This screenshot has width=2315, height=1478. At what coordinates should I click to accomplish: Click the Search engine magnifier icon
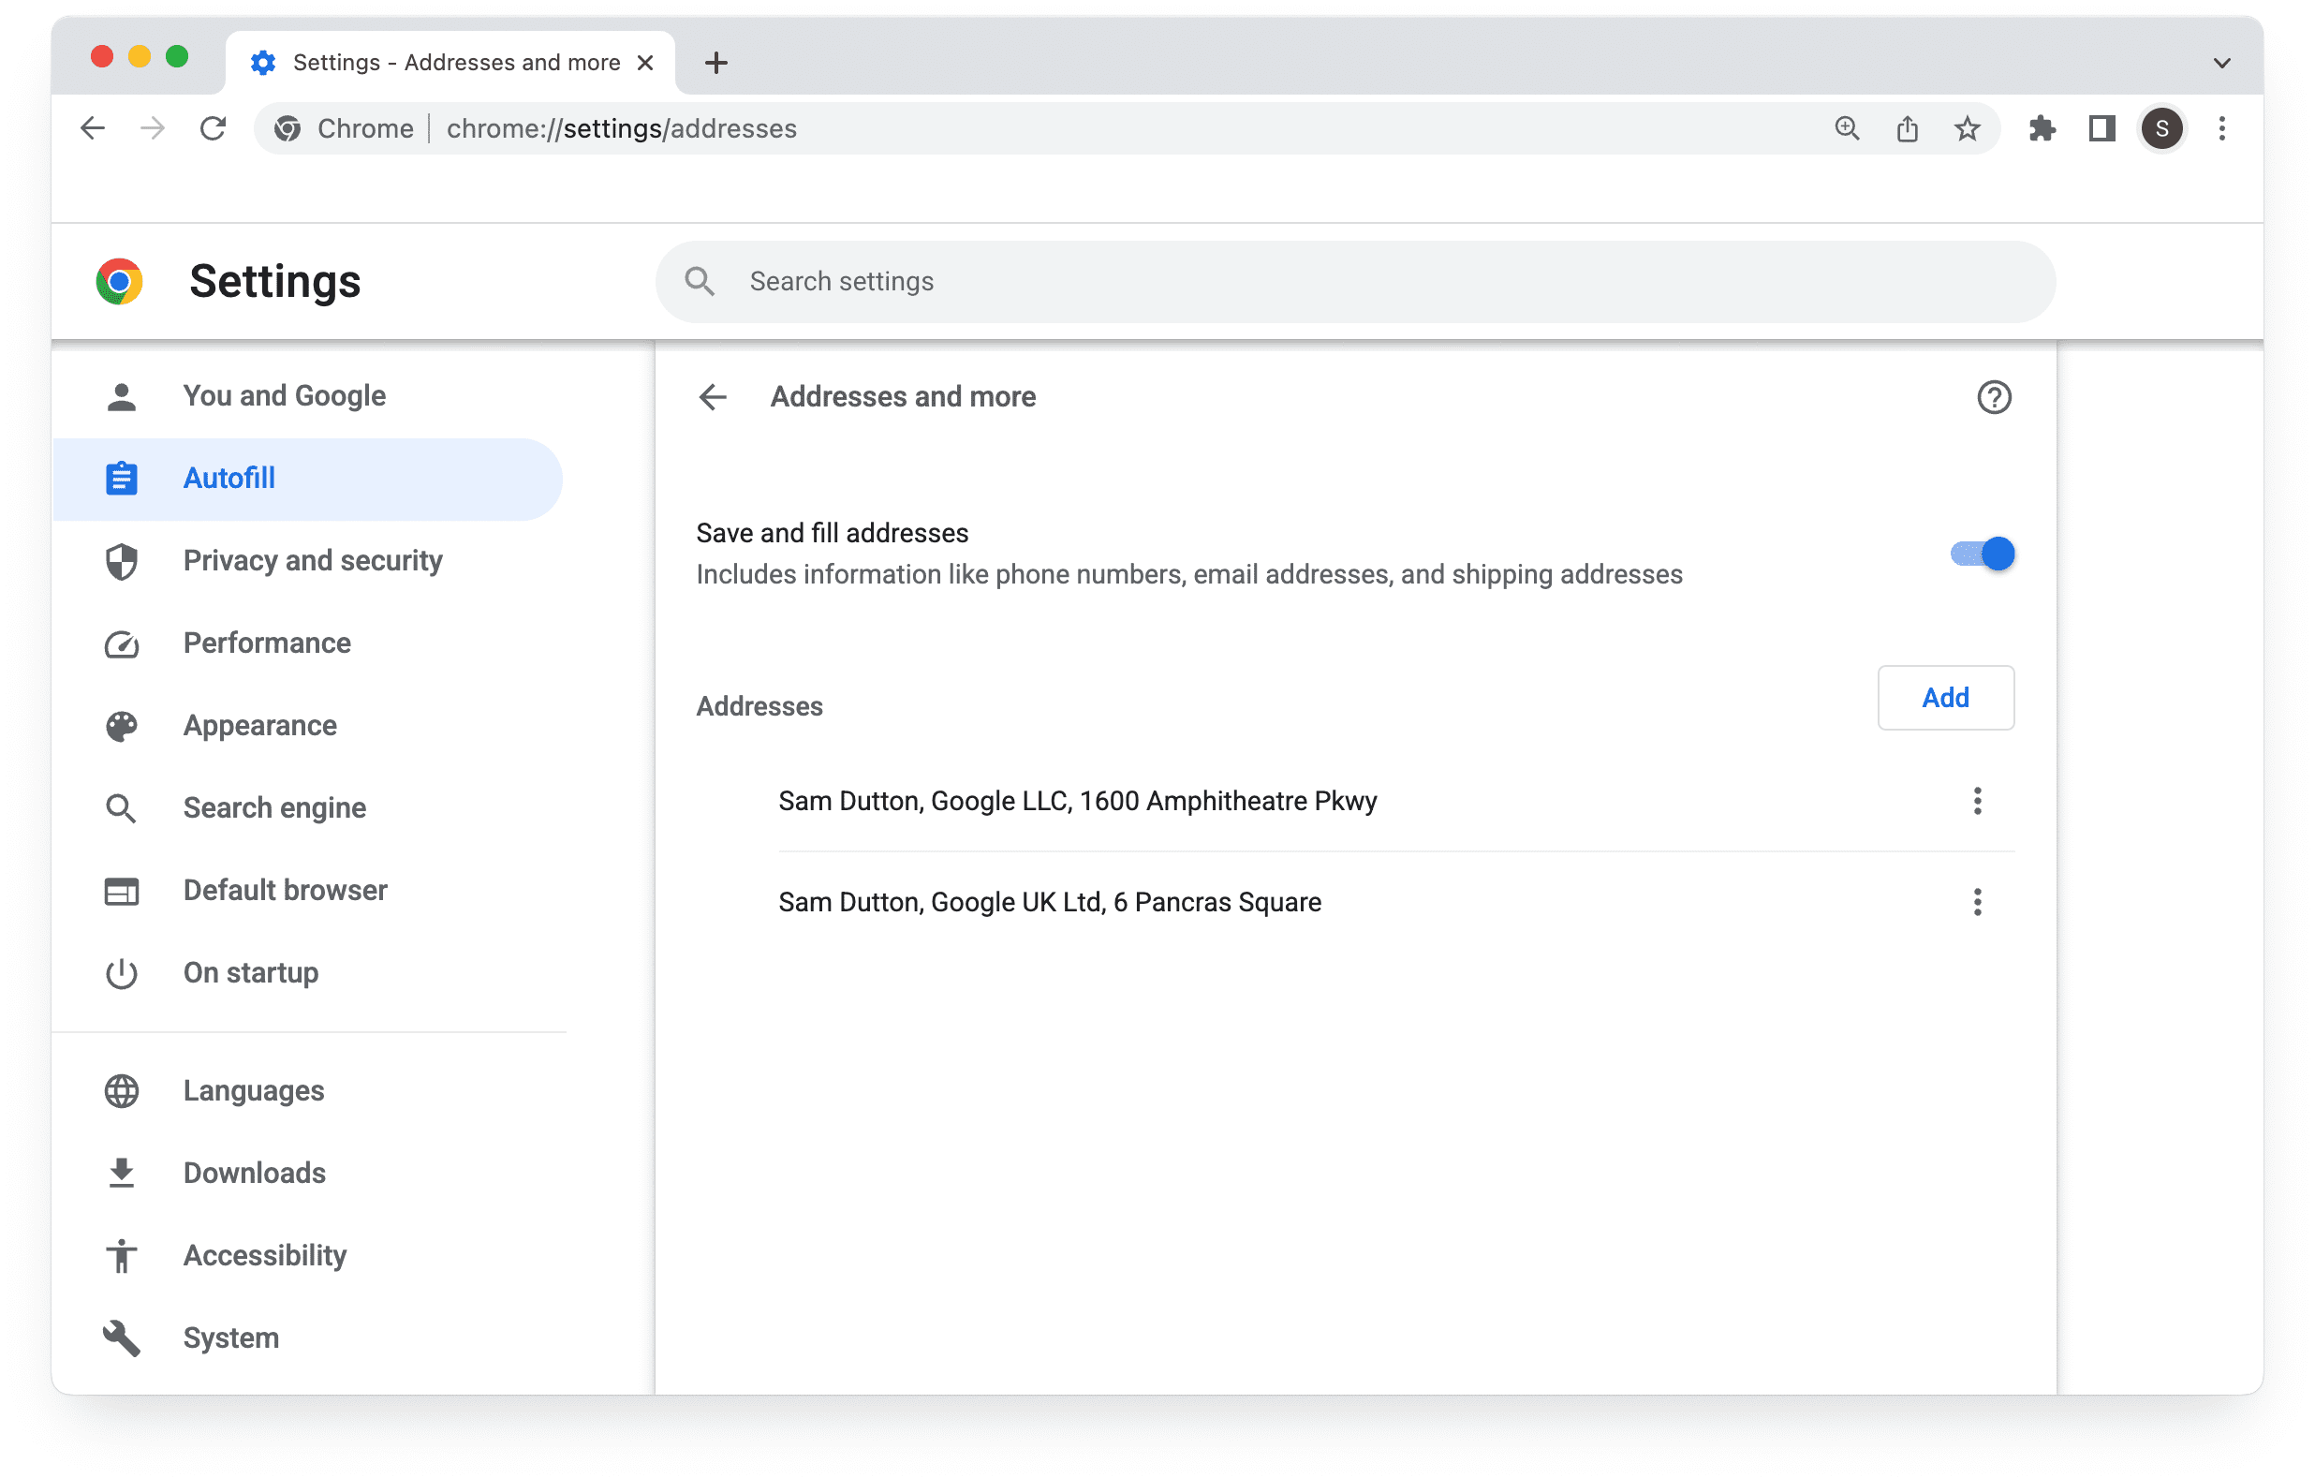[124, 806]
